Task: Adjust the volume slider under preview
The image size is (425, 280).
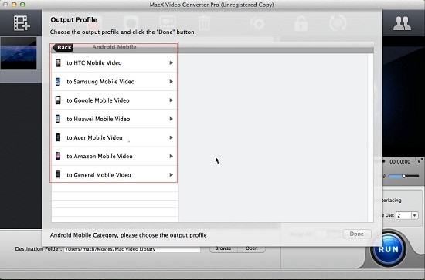Action: (403, 176)
